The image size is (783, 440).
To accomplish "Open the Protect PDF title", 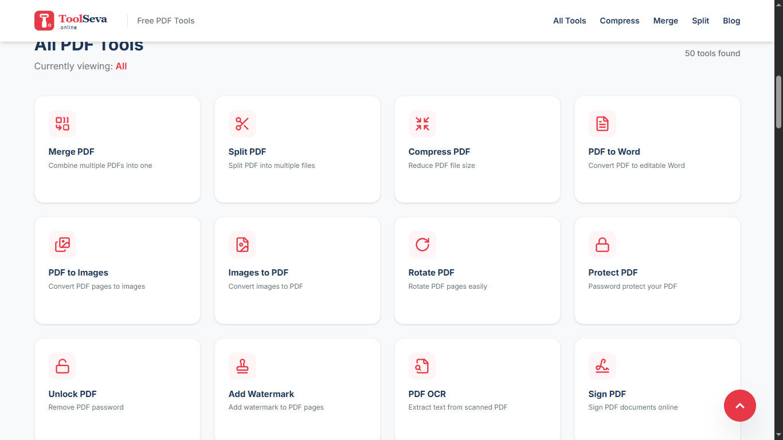I will tap(613, 273).
